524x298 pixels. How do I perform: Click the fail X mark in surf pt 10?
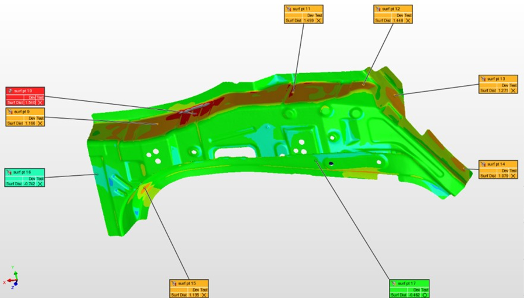(x=40, y=103)
